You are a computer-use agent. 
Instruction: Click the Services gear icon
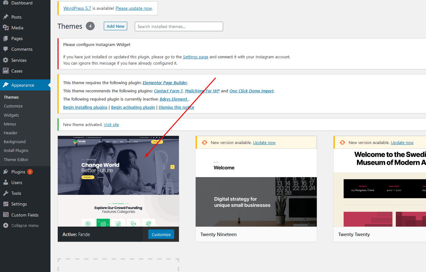click(6, 60)
